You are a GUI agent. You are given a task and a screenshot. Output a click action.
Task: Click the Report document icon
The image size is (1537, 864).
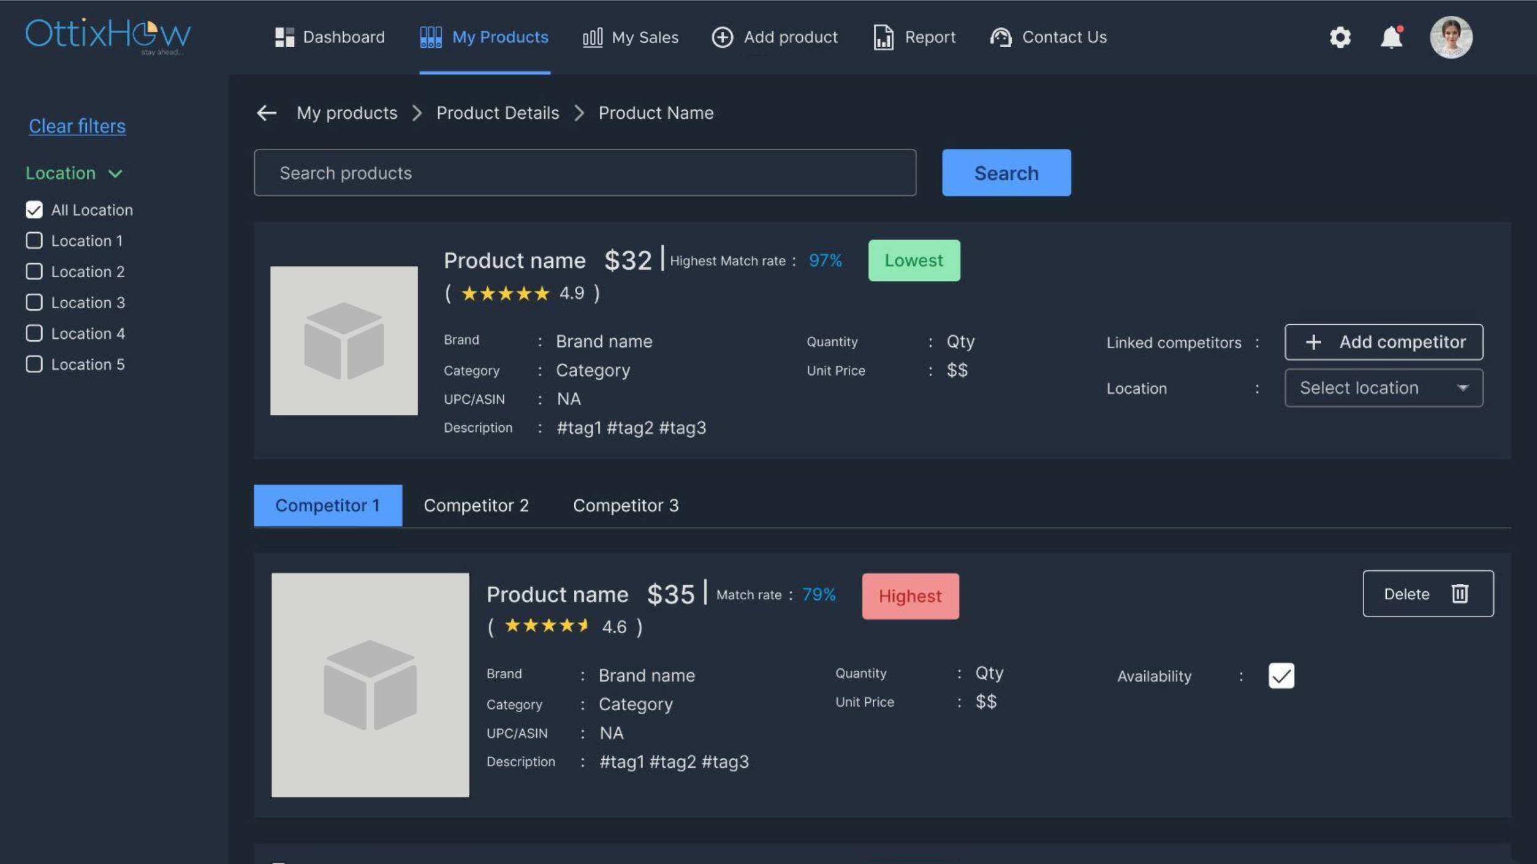pos(883,37)
